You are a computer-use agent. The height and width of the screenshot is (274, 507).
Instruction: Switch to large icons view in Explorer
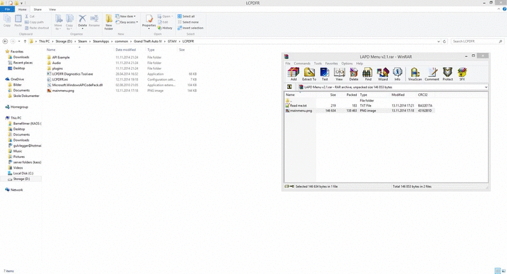503,271
